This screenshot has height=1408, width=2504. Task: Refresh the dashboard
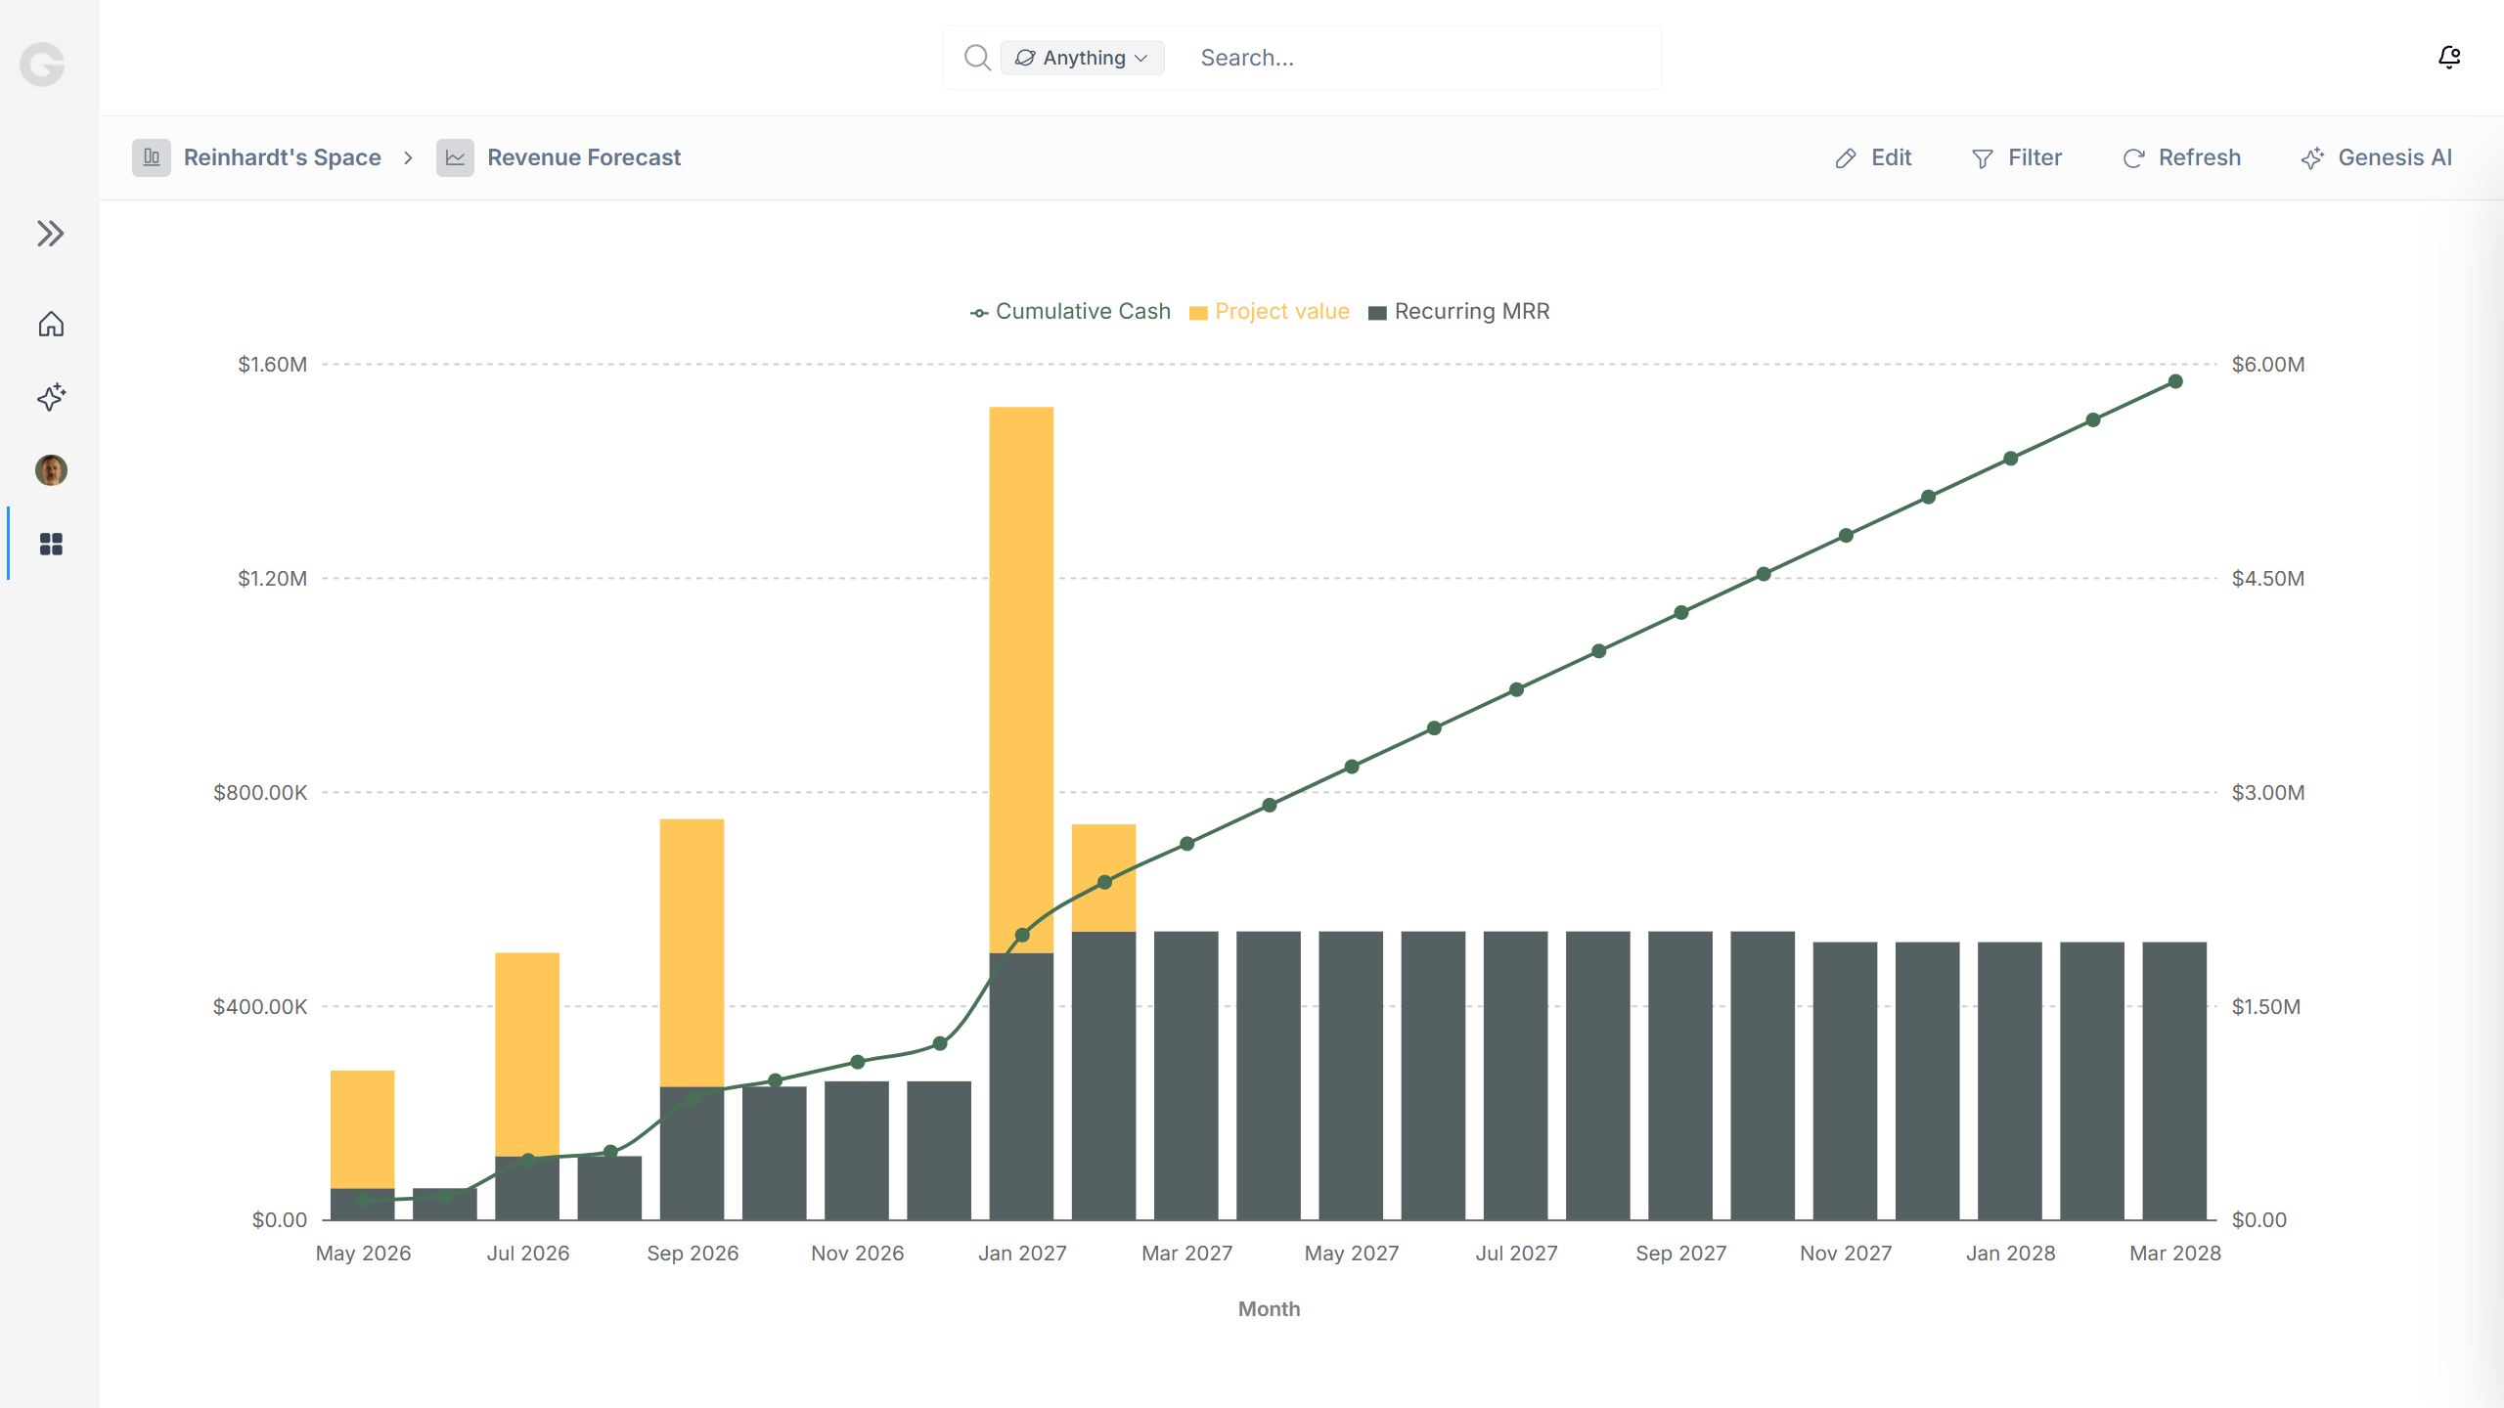(2181, 157)
